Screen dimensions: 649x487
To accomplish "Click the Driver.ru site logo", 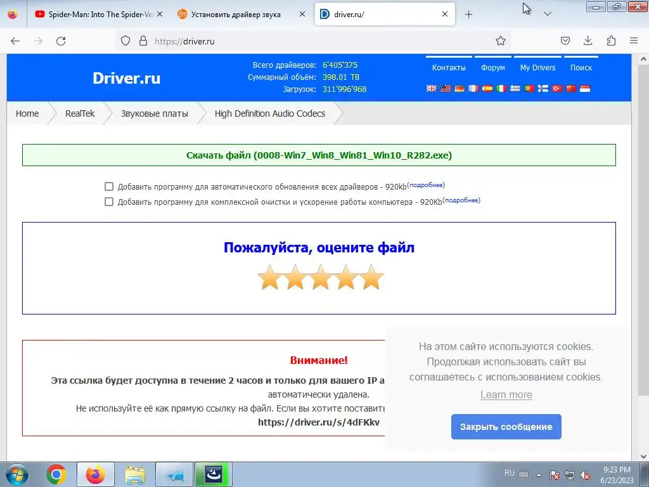I will [x=126, y=78].
